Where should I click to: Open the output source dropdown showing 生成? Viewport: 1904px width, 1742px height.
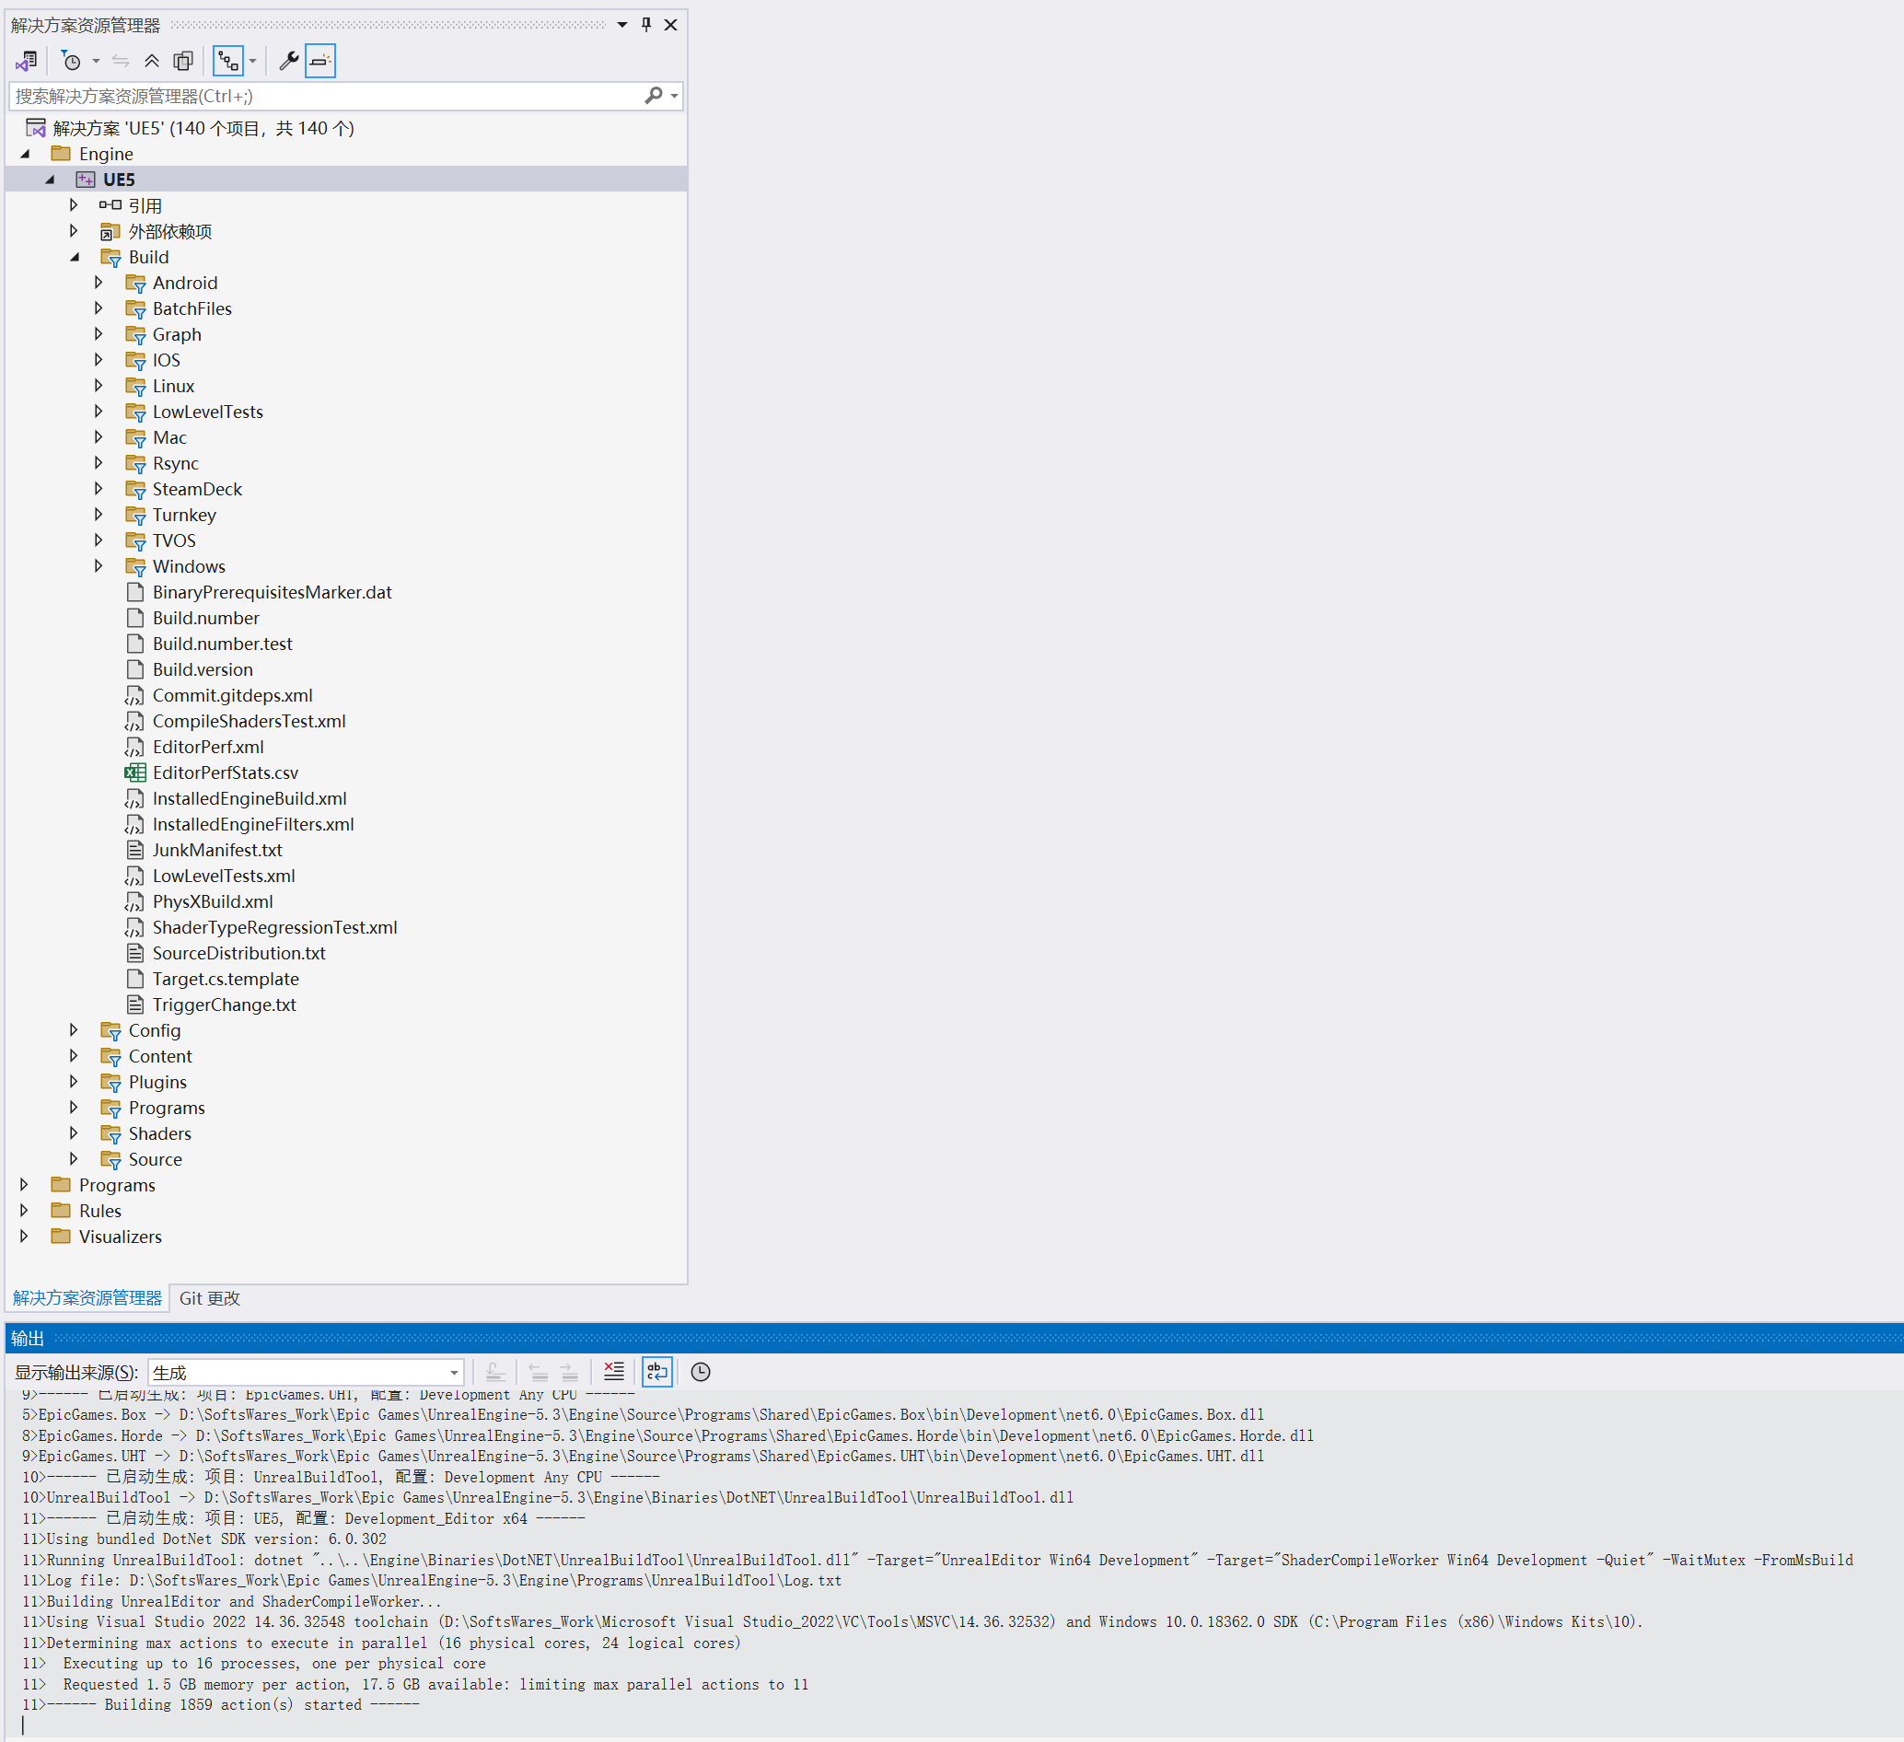pos(305,1373)
